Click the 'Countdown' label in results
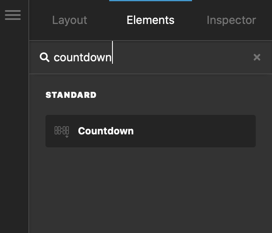Image resolution: width=272 pixels, height=233 pixels. [x=106, y=131]
